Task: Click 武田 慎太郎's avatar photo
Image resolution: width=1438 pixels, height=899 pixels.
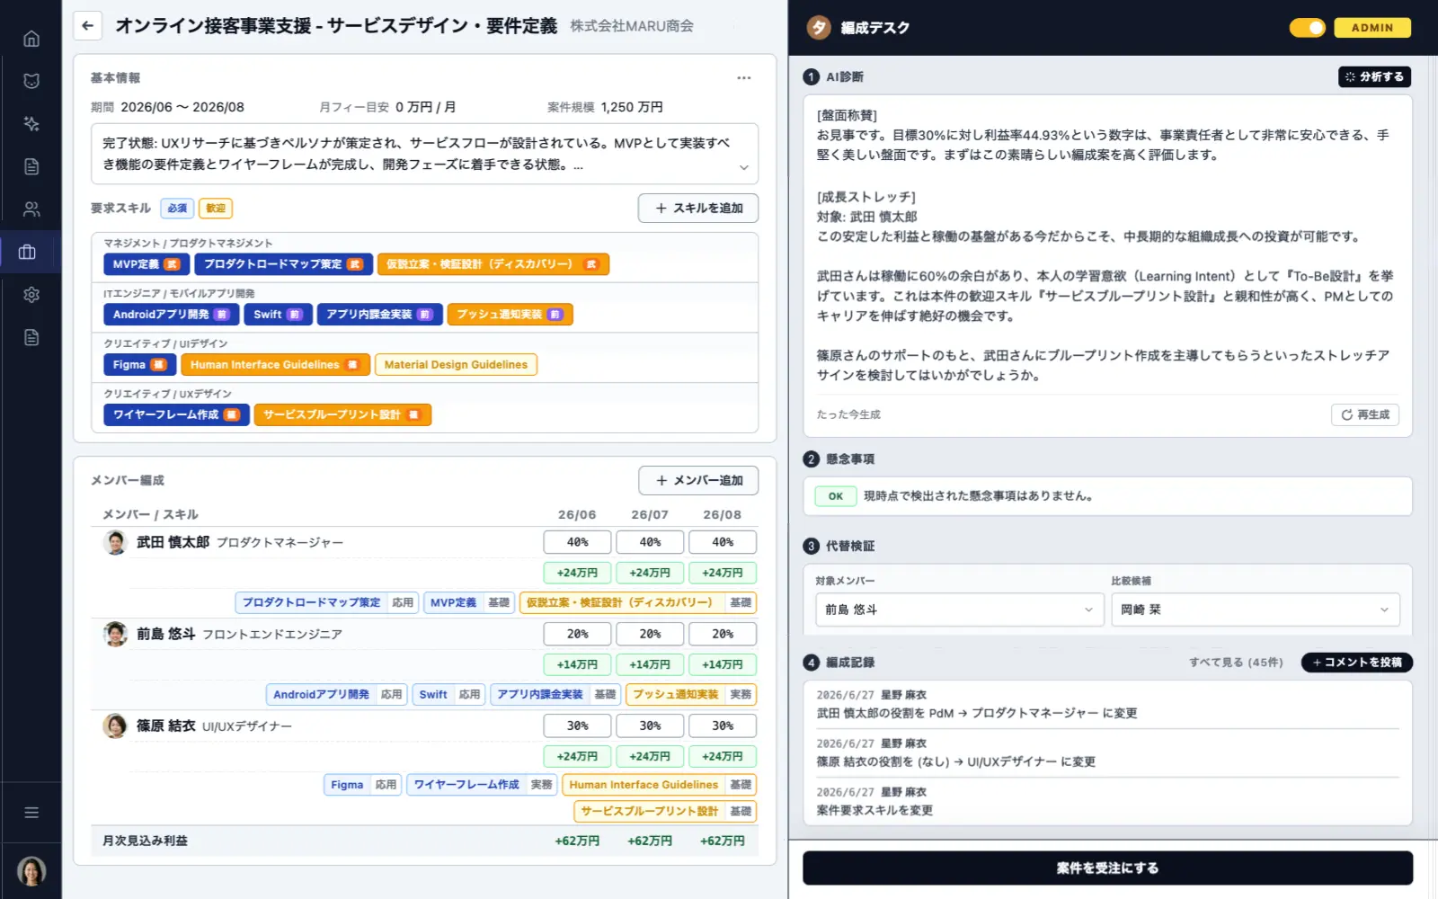Action: [115, 542]
